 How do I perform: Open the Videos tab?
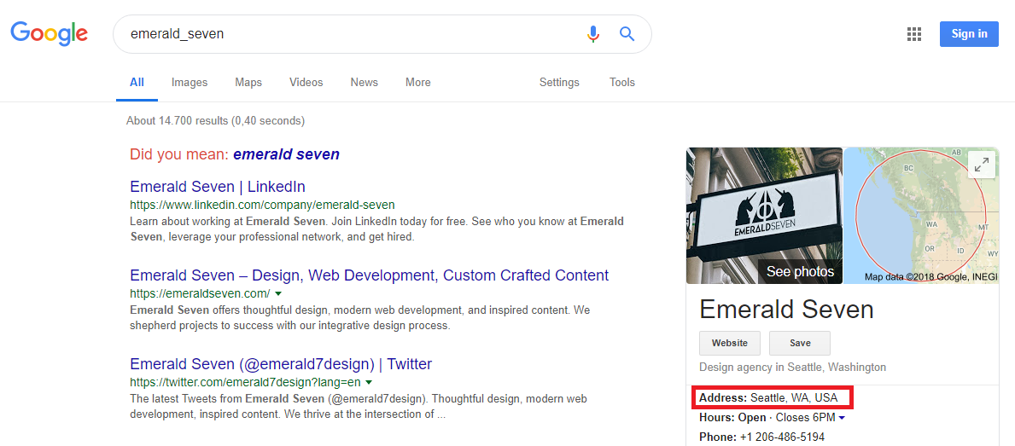click(306, 82)
